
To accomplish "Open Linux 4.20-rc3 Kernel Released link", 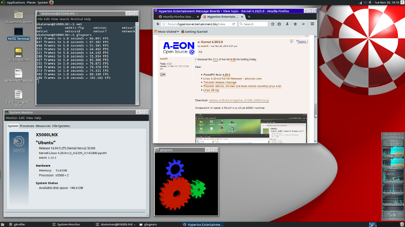I will 232,78.
